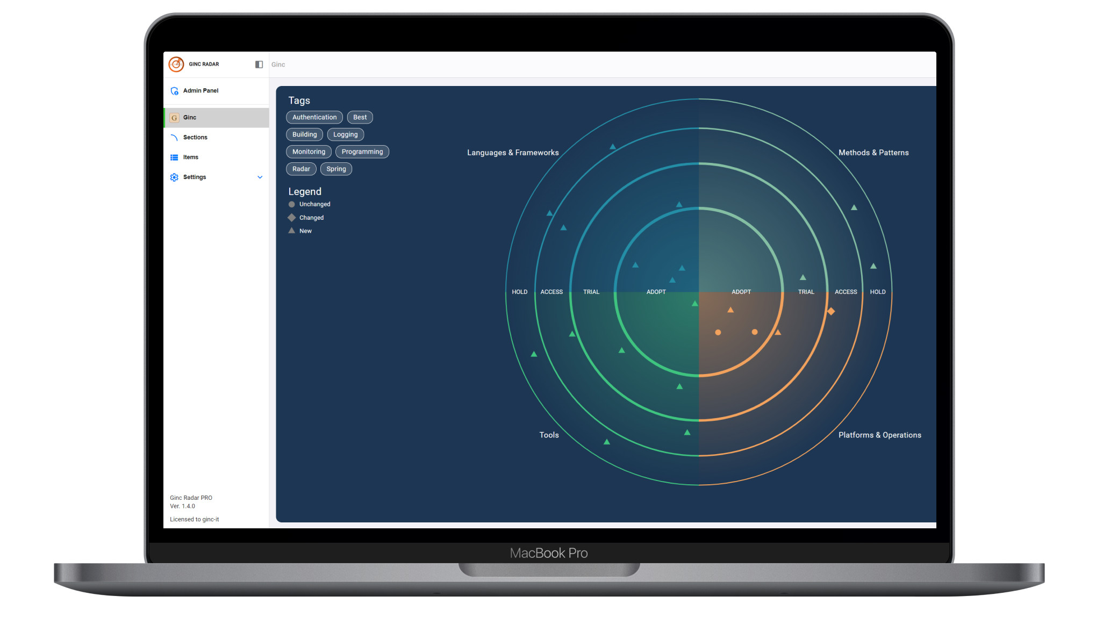
Task: Toggle the Monitoring tag filter
Action: tap(309, 152)
